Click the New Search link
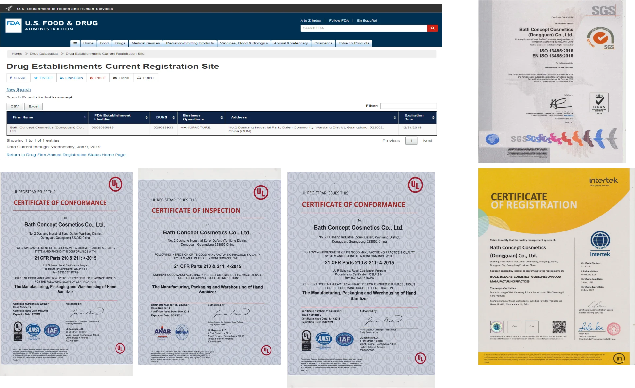This screenshot has height=388, width=635. tap(19, 90)
